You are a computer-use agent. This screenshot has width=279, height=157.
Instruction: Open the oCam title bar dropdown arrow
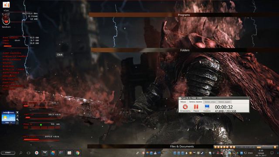tap(248, 98)
